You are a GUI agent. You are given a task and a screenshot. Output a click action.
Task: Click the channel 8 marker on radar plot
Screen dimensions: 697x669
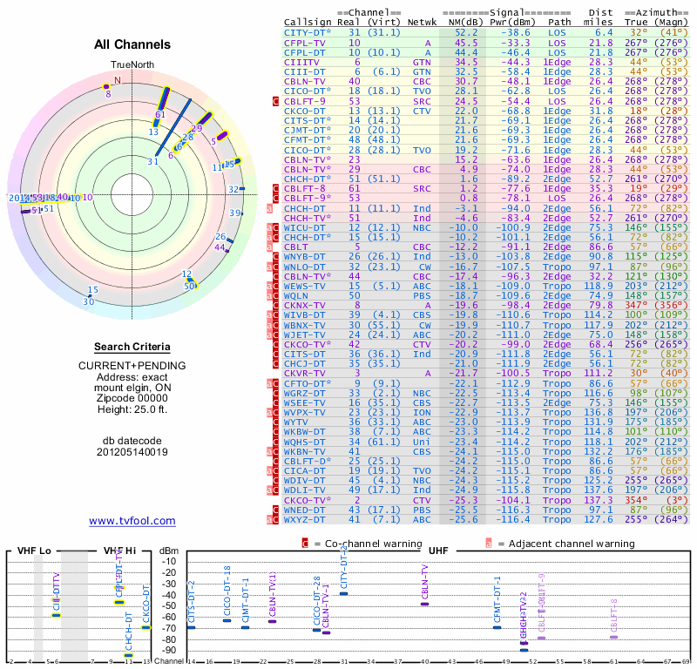[106, 87]
